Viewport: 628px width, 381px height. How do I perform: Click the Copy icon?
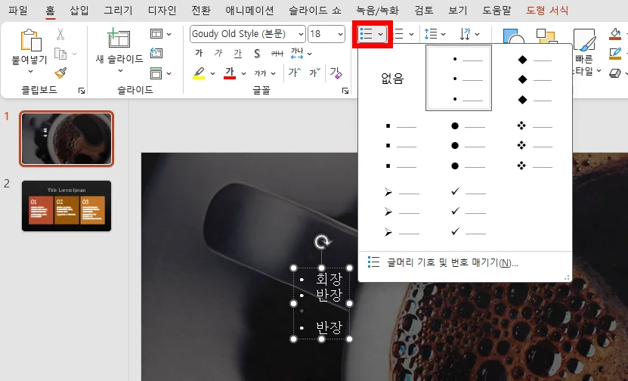point(60,53)
